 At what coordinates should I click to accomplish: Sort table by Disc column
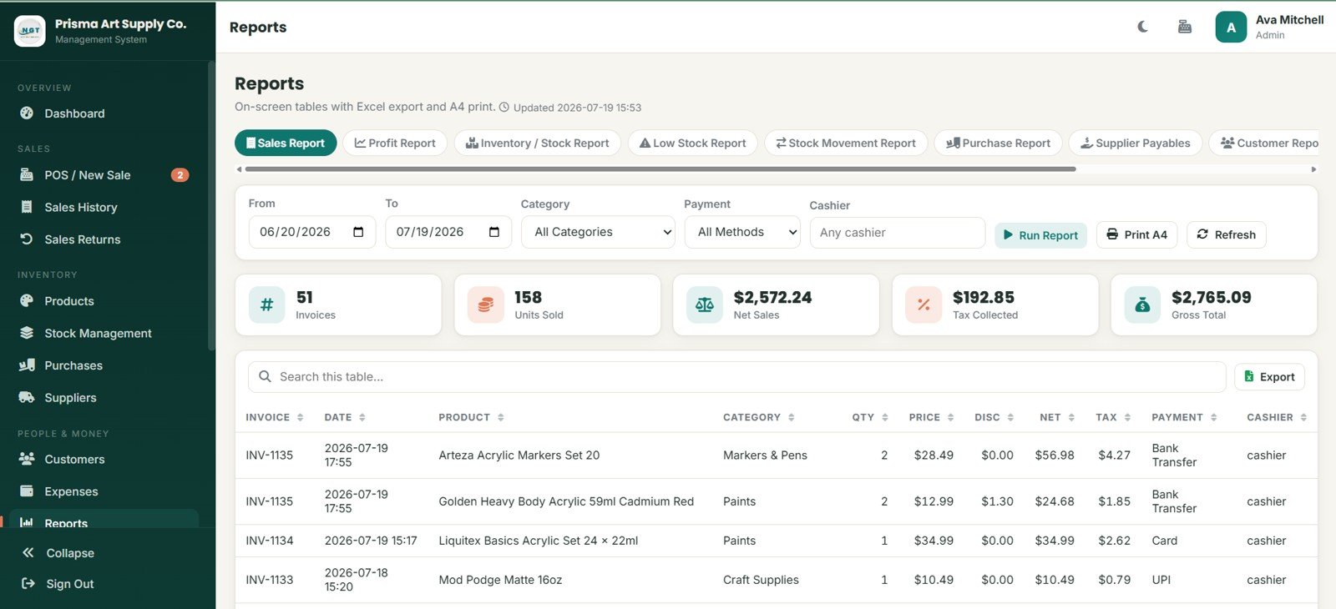coord(994,417)
